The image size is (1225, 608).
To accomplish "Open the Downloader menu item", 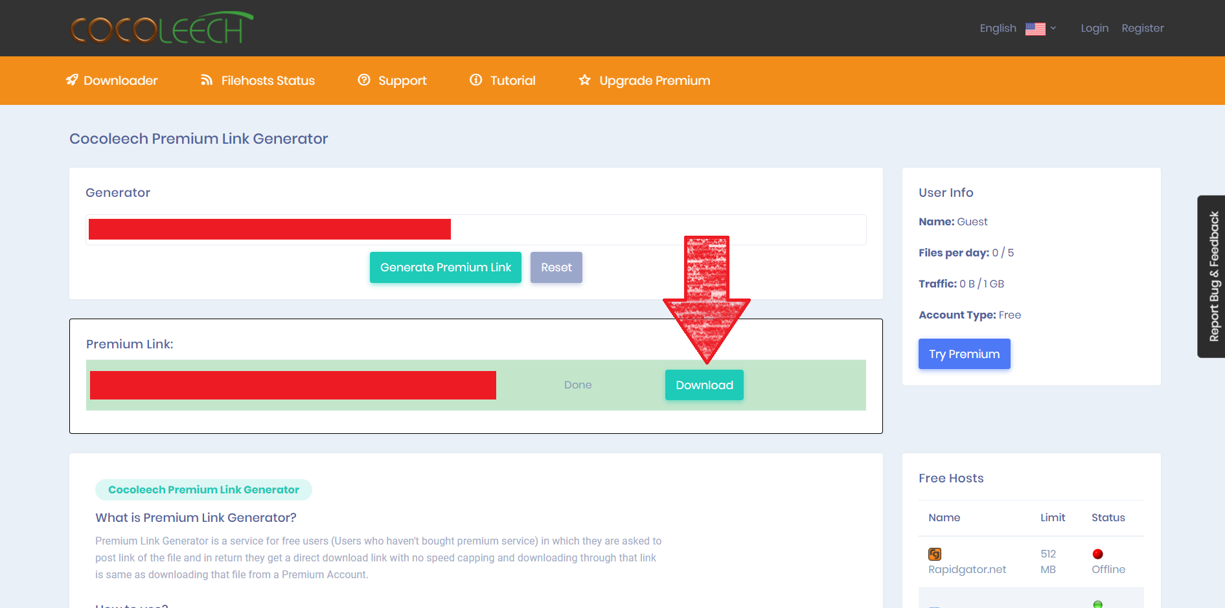I will (111, 80).
